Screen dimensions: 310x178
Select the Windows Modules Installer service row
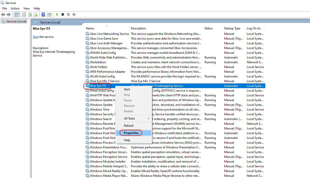click(108, 162)
